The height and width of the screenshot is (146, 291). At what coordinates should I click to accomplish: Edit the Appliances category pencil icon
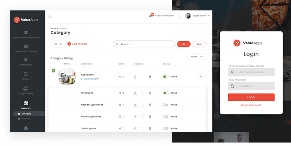(135, 77)
